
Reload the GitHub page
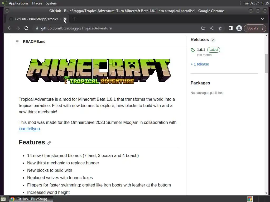click(26, 28)
